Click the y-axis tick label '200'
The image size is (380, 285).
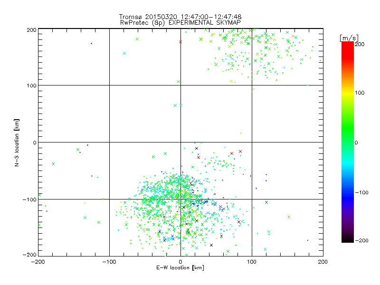[31, 30]
